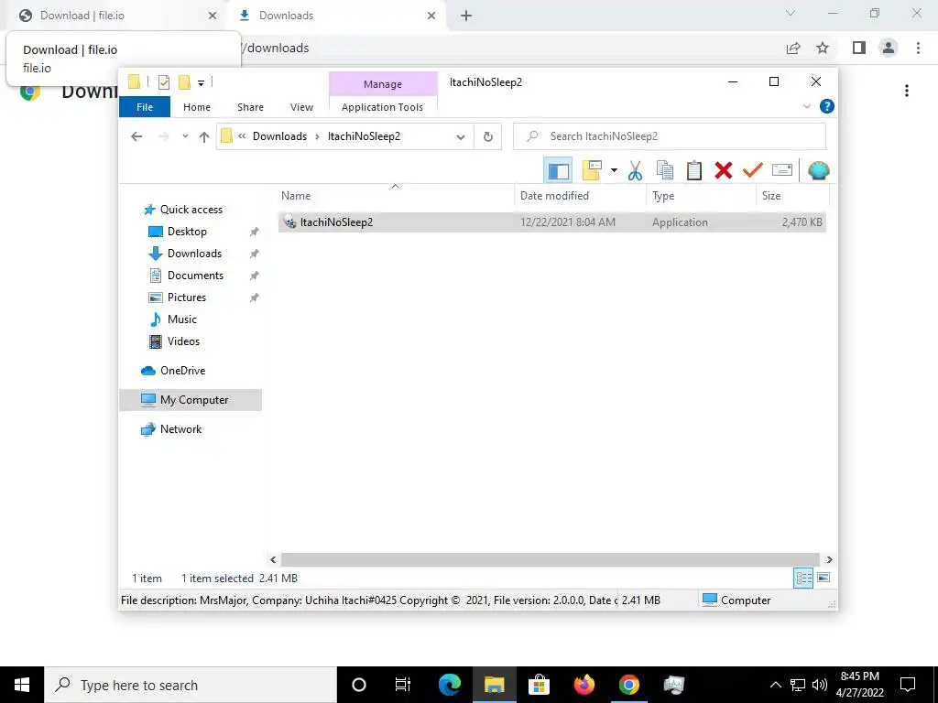This screenshot has width=938, height=703.
Task: Go back with the Back arrow
Action: (136, 136)
